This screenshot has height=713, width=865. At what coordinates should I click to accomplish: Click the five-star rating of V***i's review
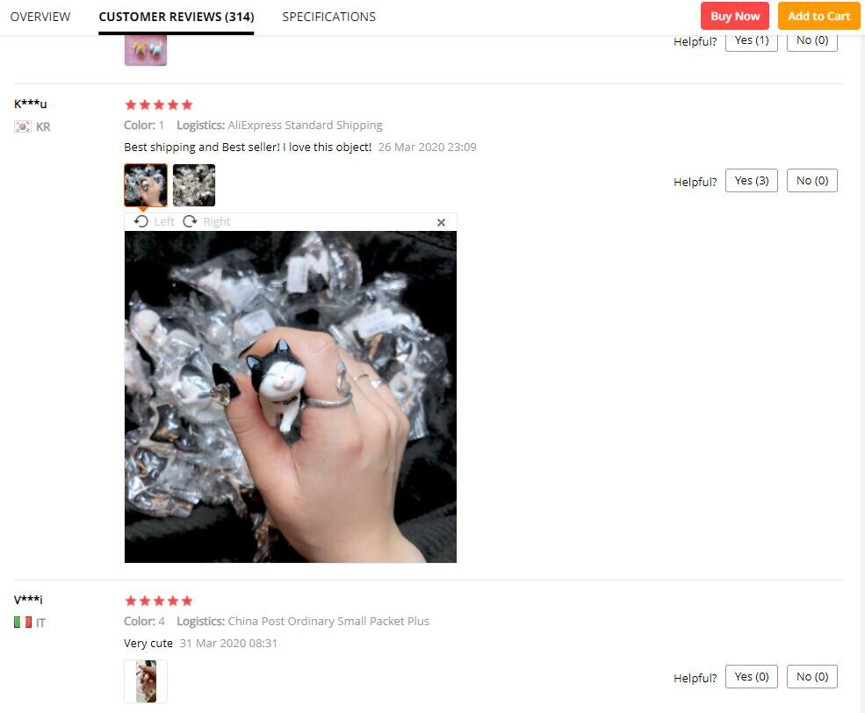coord(159,601)
